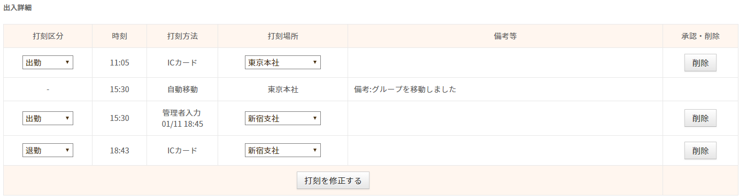Open 打刻区分 dropdown in 管理者入力 row
The width and height of the screenshot is (739, 196).
48,118
